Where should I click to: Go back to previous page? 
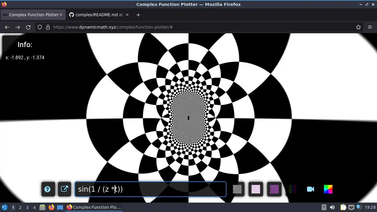[7, 27]
